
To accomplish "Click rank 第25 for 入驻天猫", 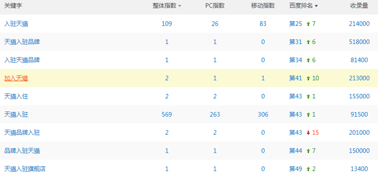I will (x=296, y=24).
